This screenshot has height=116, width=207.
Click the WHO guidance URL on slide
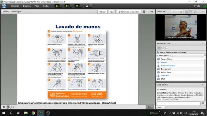[x=67, y=103]
